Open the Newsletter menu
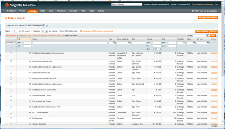 (x=74, y=11)
